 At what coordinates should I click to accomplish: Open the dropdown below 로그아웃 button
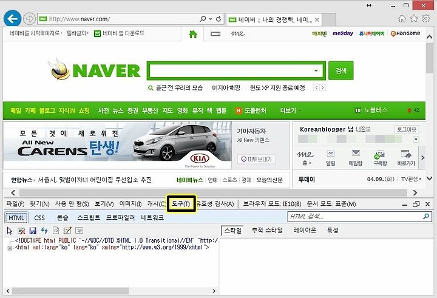pyautogui.click(x=416, y=139)
